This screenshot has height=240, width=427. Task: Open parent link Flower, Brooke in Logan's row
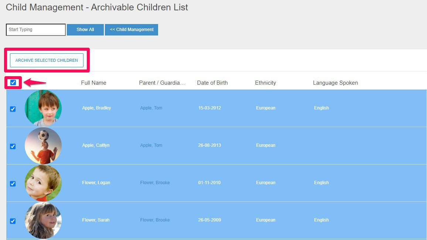(155, 183)
